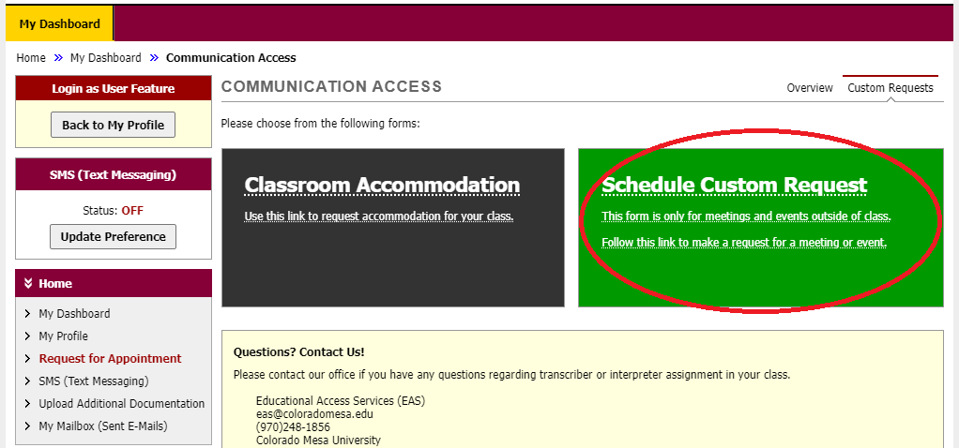
Task: Go to Home in the breadcrumb
Action: point(31,58)
